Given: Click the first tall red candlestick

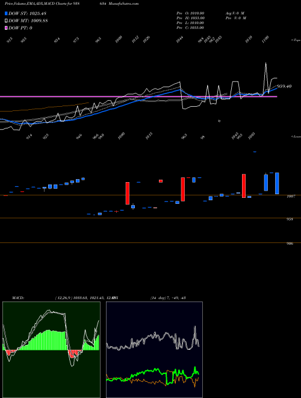Looking at the screenshot, I should 128,193.
